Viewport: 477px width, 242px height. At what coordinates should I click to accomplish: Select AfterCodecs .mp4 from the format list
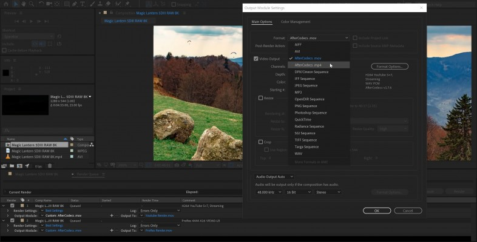click(x=308, y=65)
